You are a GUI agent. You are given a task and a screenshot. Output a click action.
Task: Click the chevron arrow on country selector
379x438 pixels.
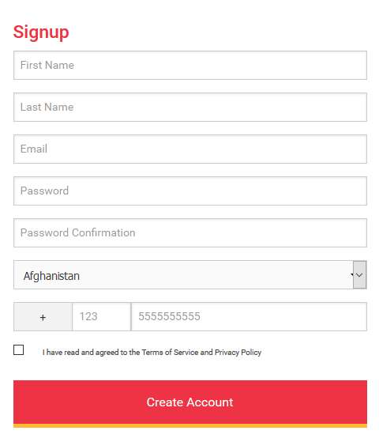359,275
